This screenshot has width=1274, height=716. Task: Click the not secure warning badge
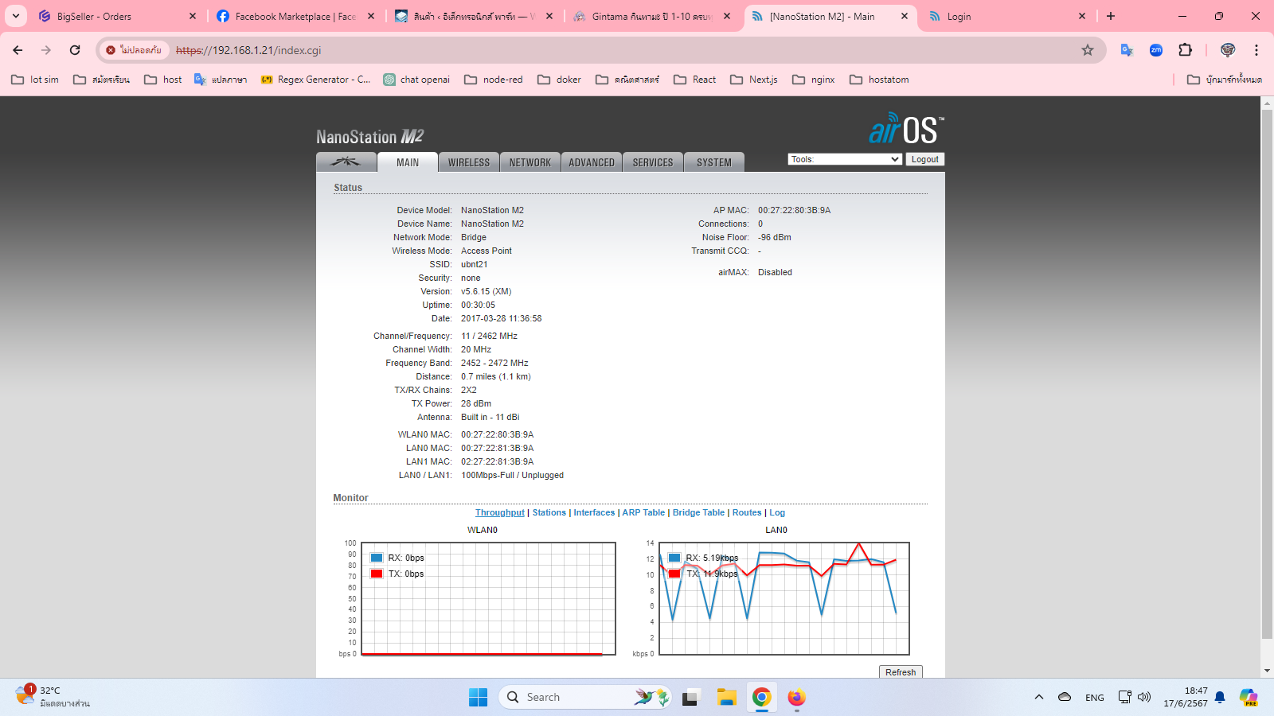point(134,50)
